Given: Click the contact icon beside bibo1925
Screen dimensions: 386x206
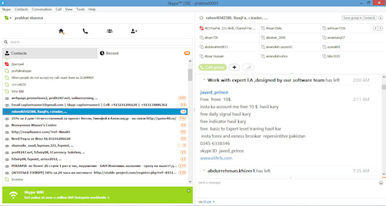Looking at the screenshot, I should [324, 56].
